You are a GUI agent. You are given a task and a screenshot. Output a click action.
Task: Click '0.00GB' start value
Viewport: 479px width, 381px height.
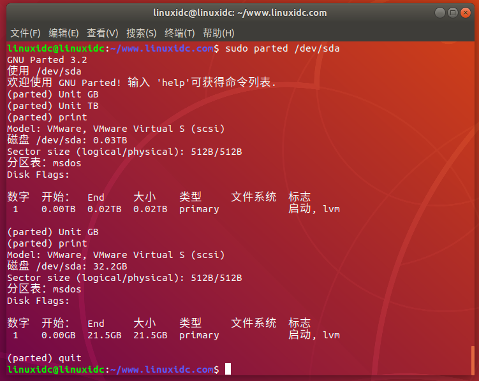(x=59, y=335)
